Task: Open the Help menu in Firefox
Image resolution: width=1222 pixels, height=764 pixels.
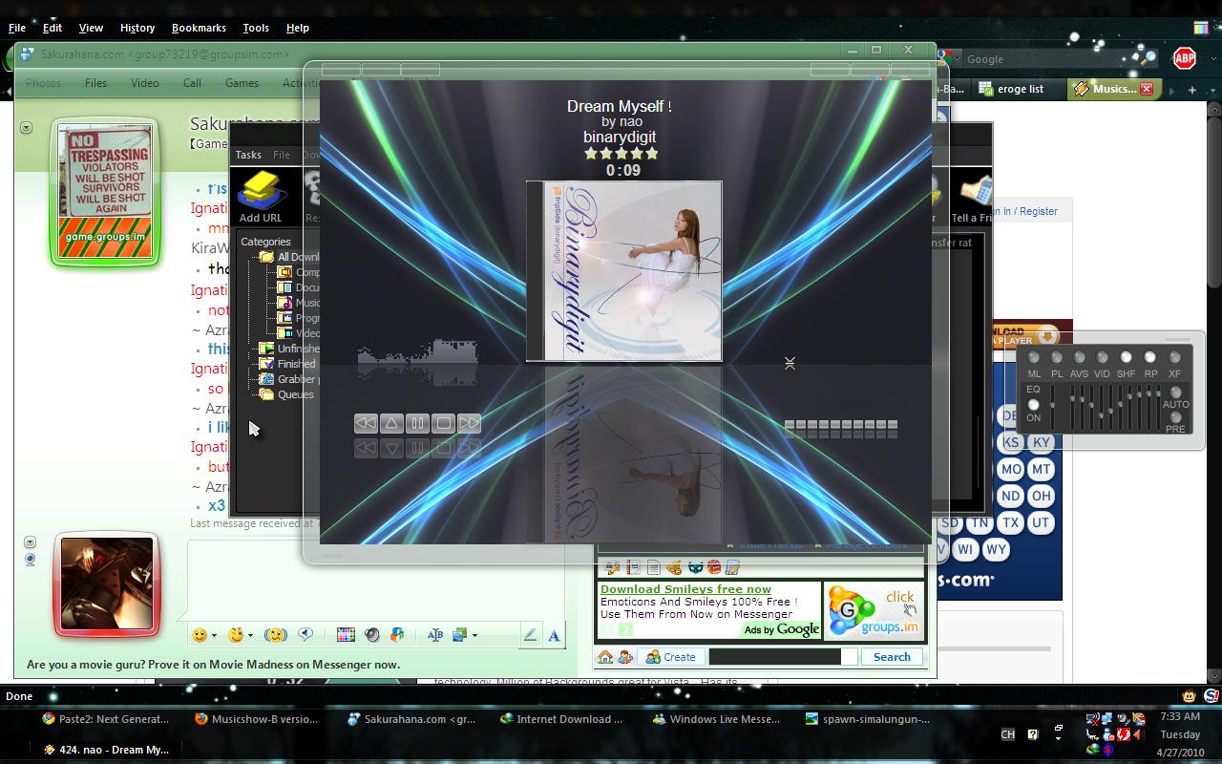Action: [x=298, y=28]
